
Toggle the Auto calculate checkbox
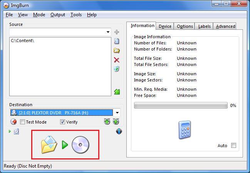tap(233, 146)
